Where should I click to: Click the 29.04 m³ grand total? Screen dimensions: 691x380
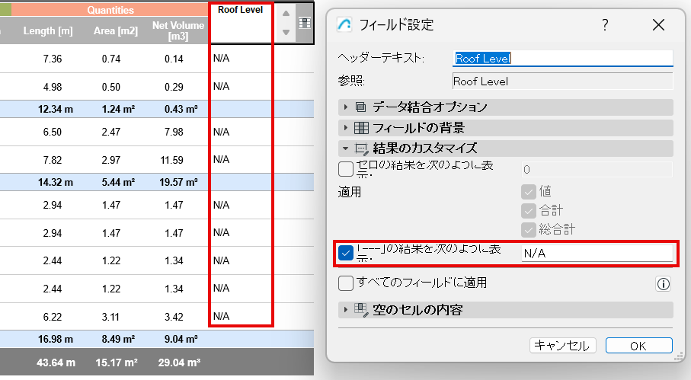[179, 362]
